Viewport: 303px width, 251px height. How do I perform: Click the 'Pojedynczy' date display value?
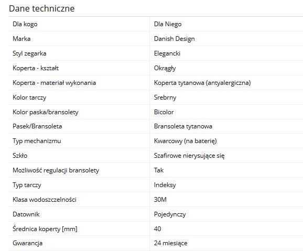click(170, 214)
